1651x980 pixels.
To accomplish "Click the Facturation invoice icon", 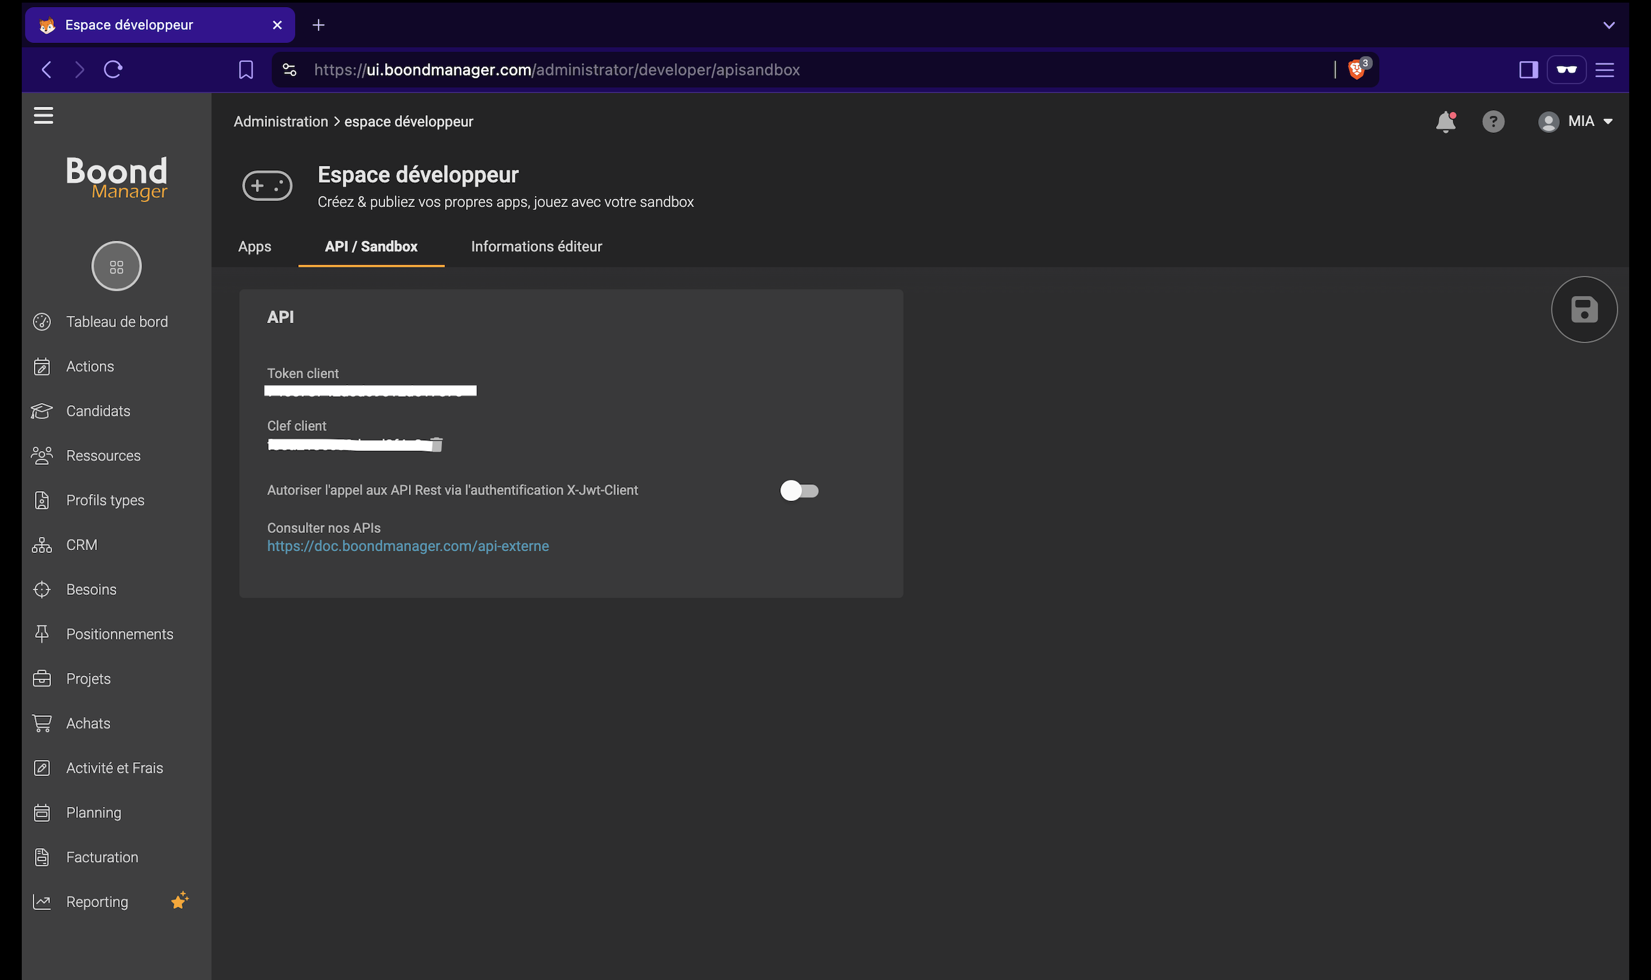I will pos(42,857).
